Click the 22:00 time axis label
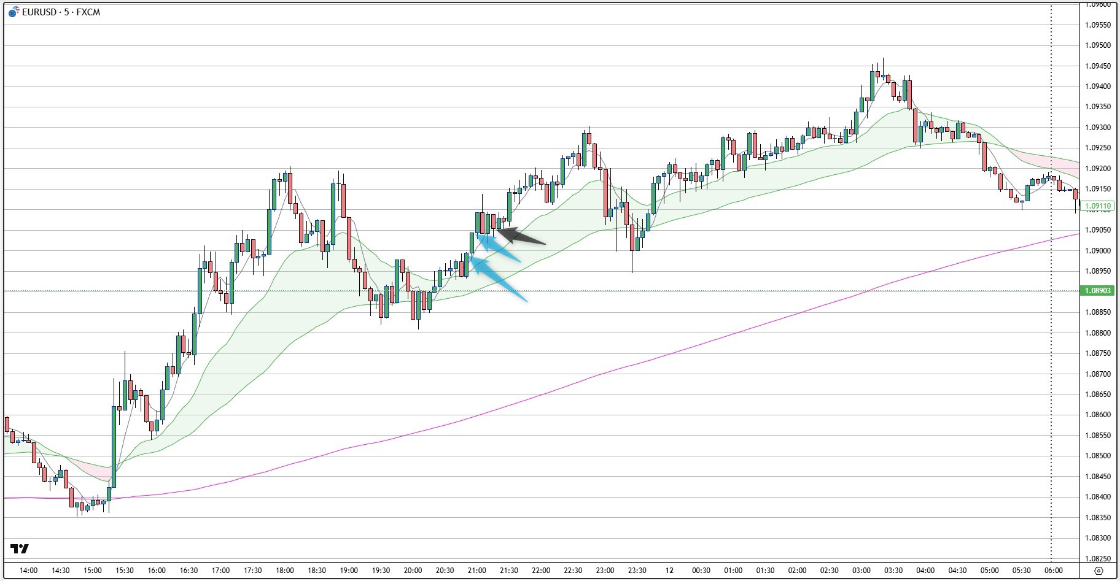1120x581 pixels. 541,571
